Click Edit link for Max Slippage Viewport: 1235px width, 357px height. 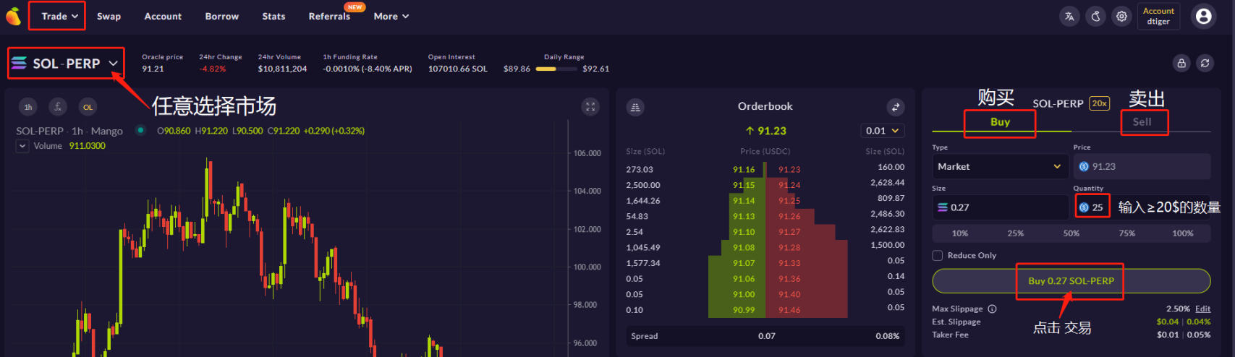click(1202, 309)
